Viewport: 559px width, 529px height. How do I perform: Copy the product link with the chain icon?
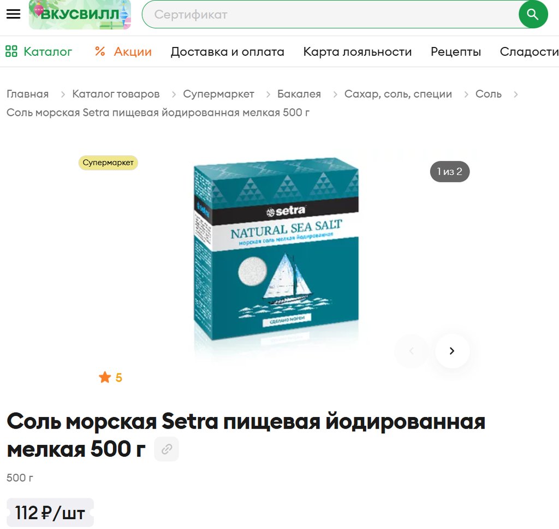tap(166, 449)
